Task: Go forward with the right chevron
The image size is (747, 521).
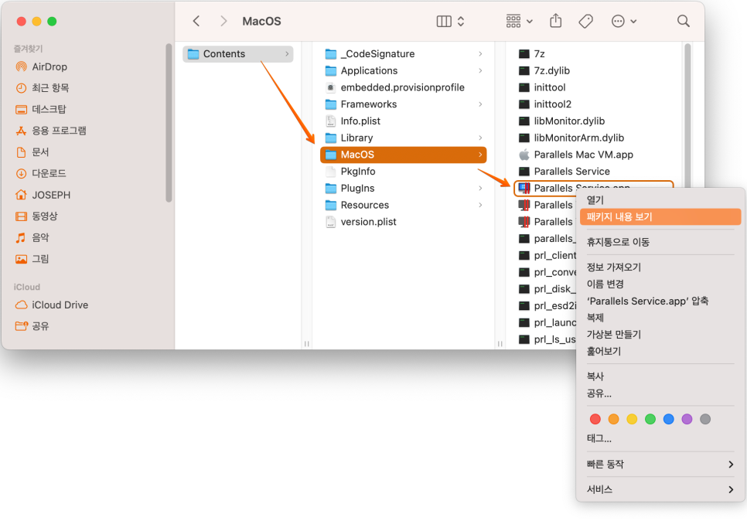Action: [x=223, y=21]
